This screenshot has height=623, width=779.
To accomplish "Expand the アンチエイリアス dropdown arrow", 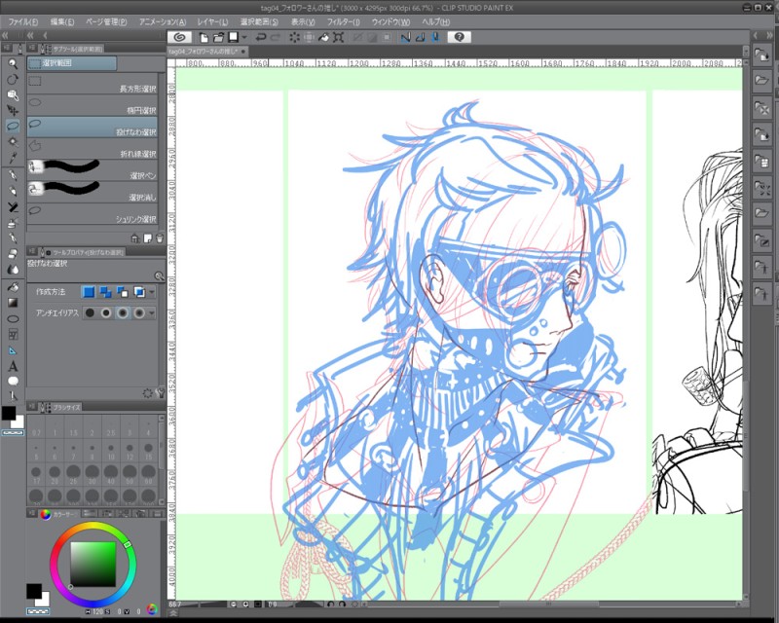I will coord(153,312).
